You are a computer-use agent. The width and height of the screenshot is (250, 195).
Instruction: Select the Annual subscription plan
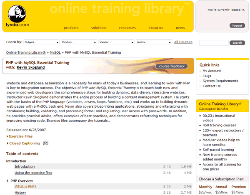point(221,187)
